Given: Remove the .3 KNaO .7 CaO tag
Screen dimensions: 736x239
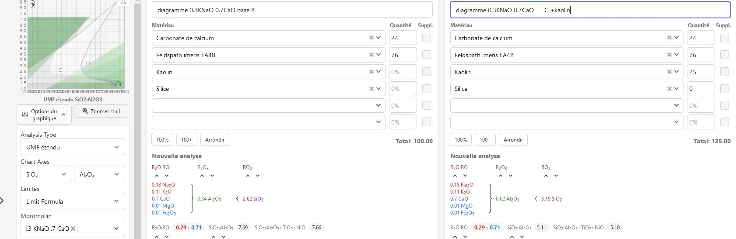Looking at the screenshot, I should (x=73, y=229).
